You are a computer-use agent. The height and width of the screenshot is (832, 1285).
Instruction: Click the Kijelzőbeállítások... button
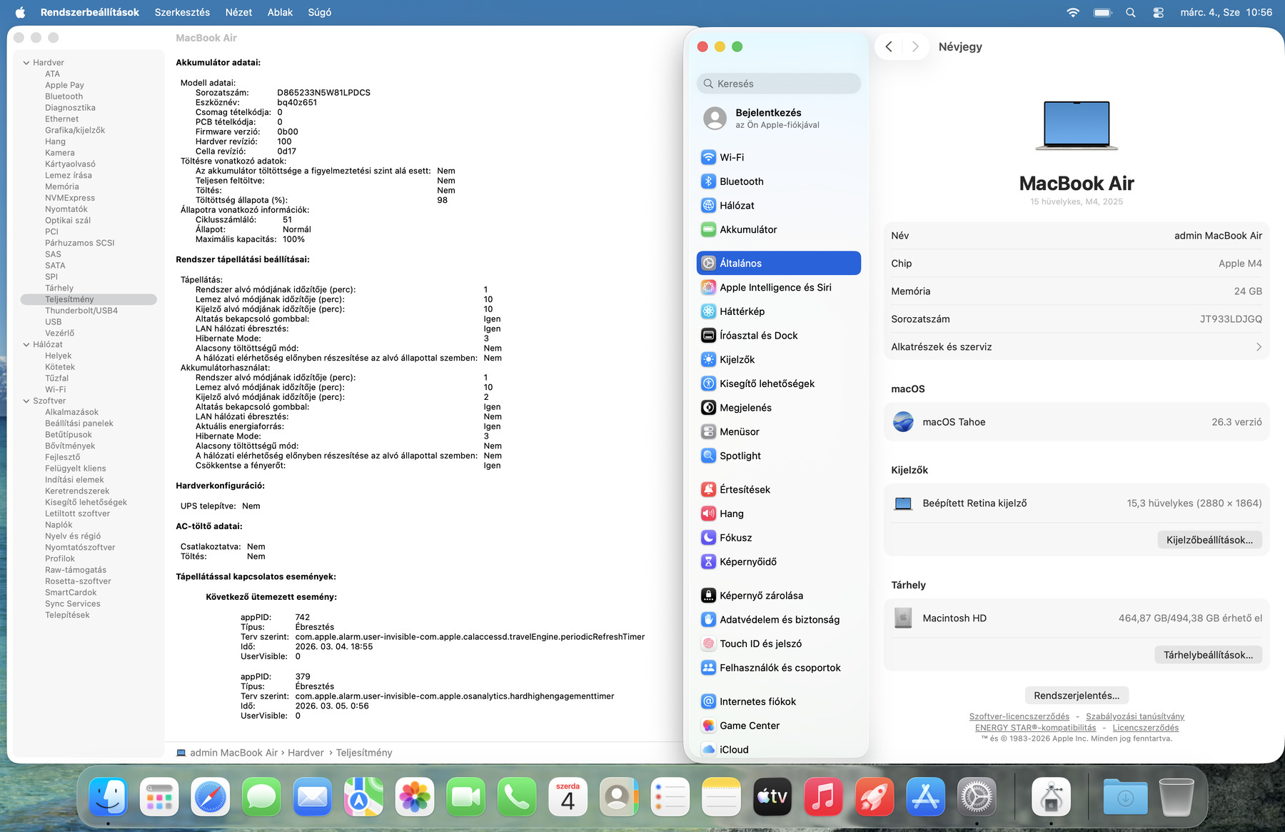(1209, 540)
